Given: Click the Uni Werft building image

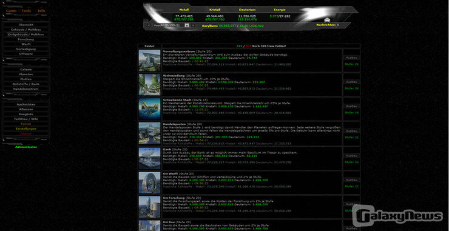Looking at the screenshot, I should point(149,182).
